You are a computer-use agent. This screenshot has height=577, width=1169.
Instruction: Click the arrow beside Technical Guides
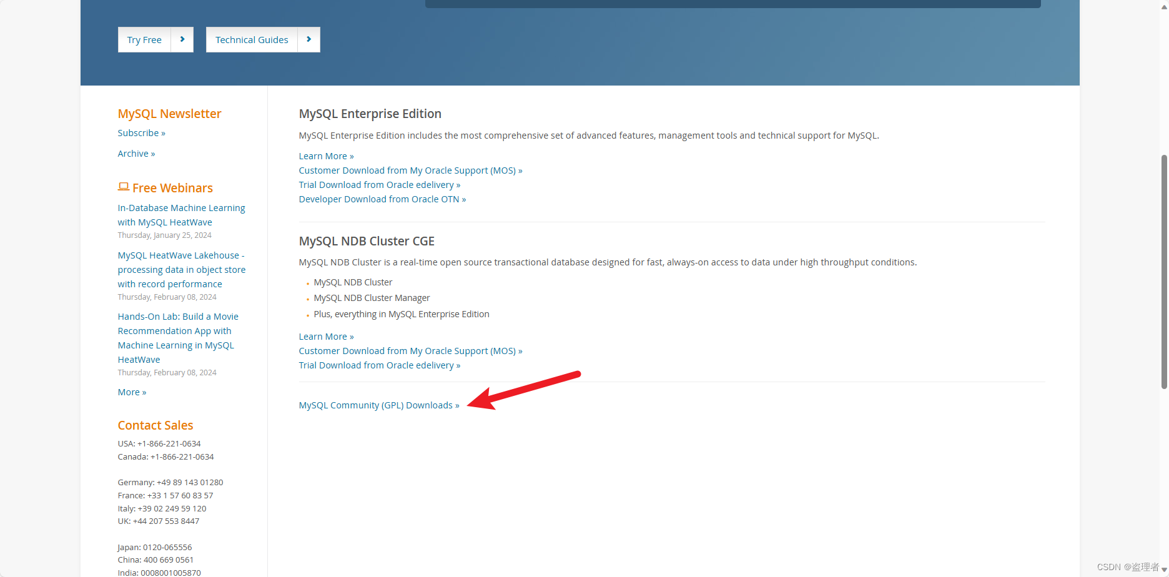click(309, 40)
